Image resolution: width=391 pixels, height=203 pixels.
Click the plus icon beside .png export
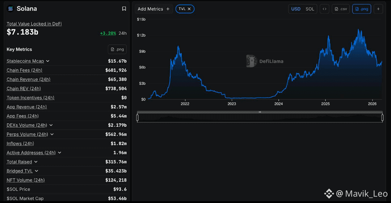[378, 9]
